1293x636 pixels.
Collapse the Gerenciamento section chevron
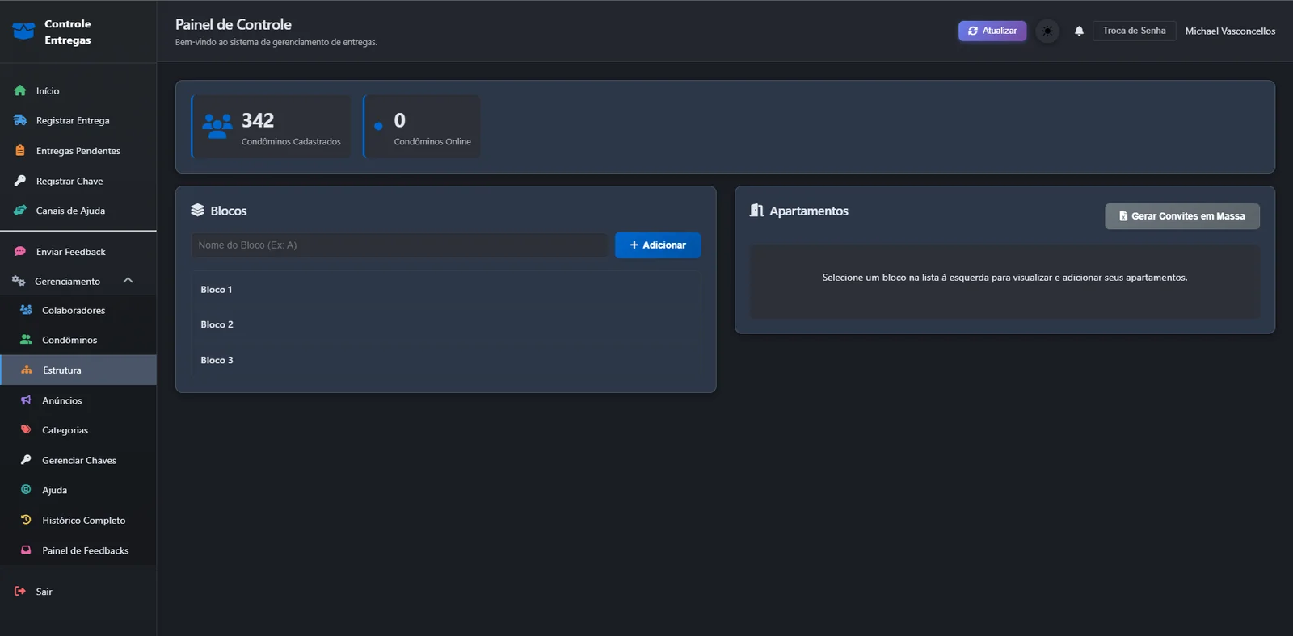[x=128, y=281]
